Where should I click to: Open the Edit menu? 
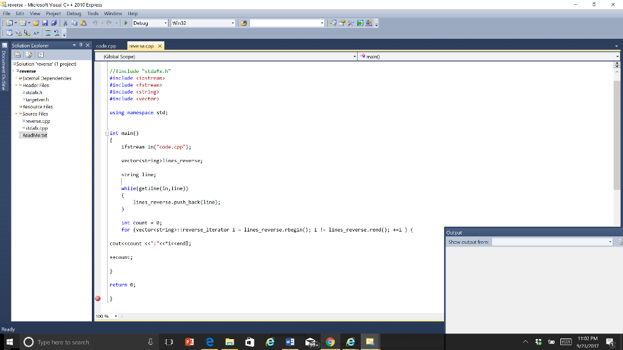point(20,13)
